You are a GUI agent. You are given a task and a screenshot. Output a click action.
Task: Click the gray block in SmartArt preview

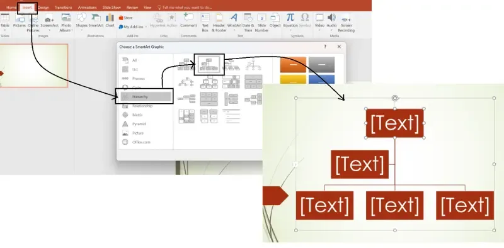coord(321,65)
